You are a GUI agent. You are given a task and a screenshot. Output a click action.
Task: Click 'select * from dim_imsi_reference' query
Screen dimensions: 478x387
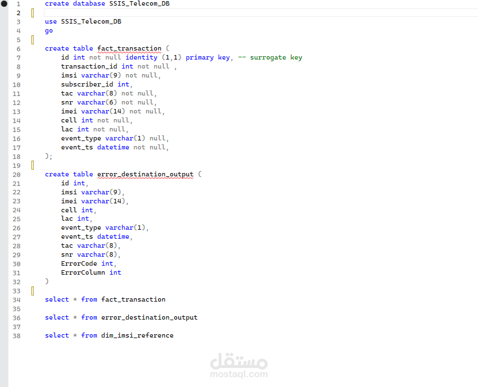pos(109,335)
